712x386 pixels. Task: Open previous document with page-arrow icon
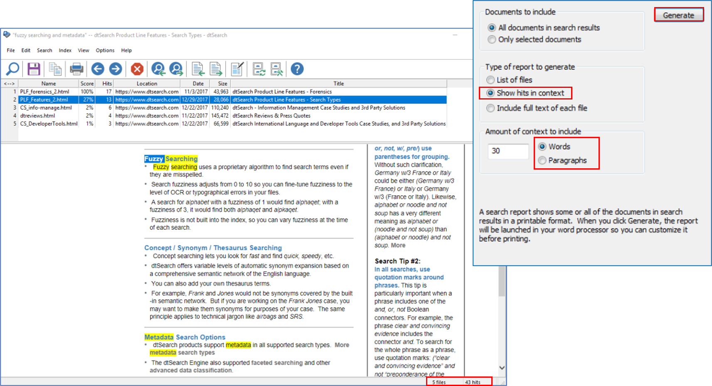198,69
